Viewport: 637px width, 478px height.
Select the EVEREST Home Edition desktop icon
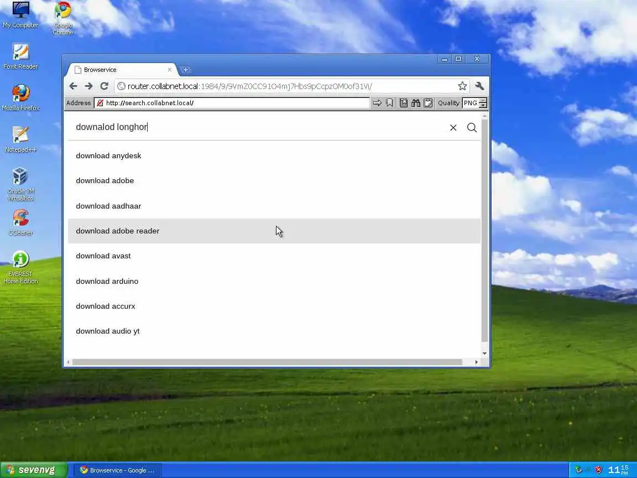tap(20, 267)
